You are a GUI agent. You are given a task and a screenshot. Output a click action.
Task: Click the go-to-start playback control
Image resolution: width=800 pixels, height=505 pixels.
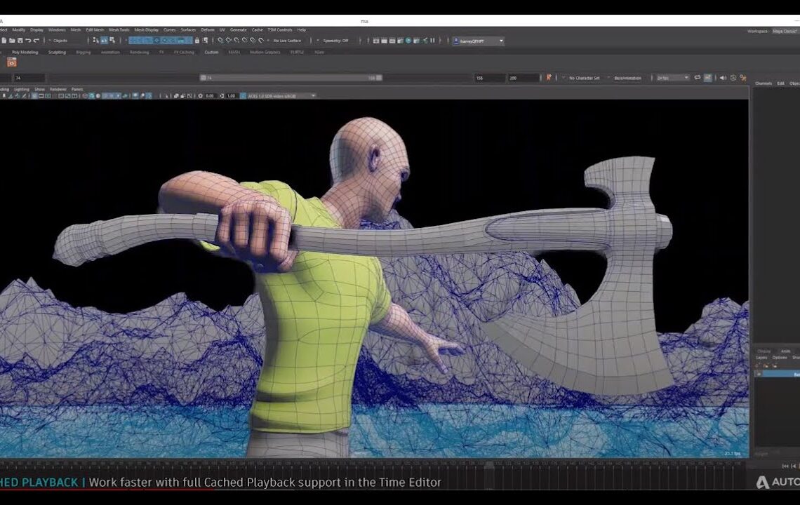785,466
